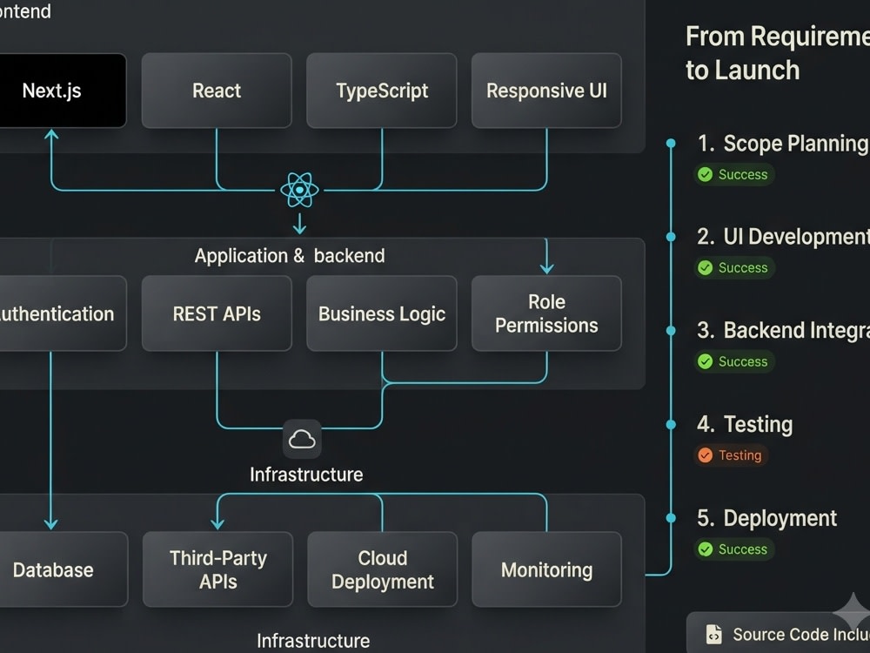Click the orange check icon under Testing

pyautogui.click(x=706, y=455)
